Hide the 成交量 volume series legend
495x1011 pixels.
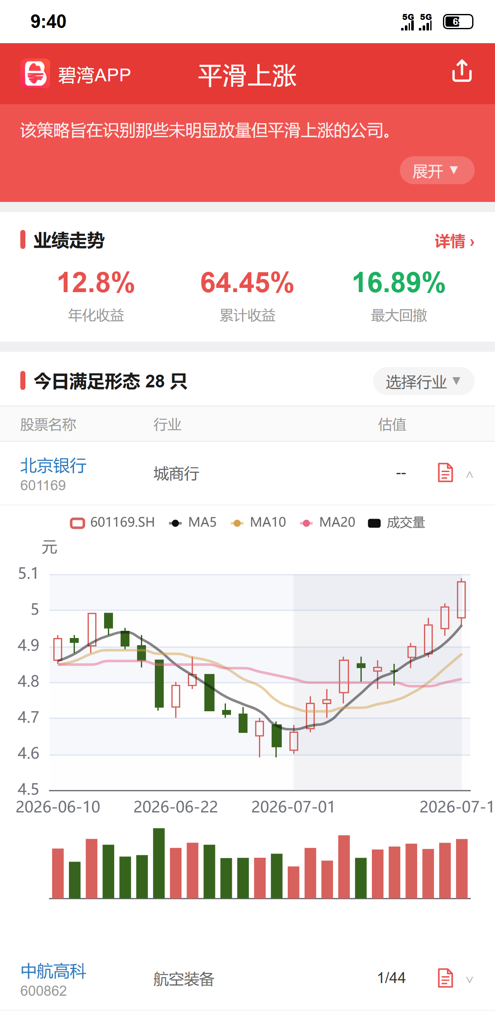pos(396,522)
